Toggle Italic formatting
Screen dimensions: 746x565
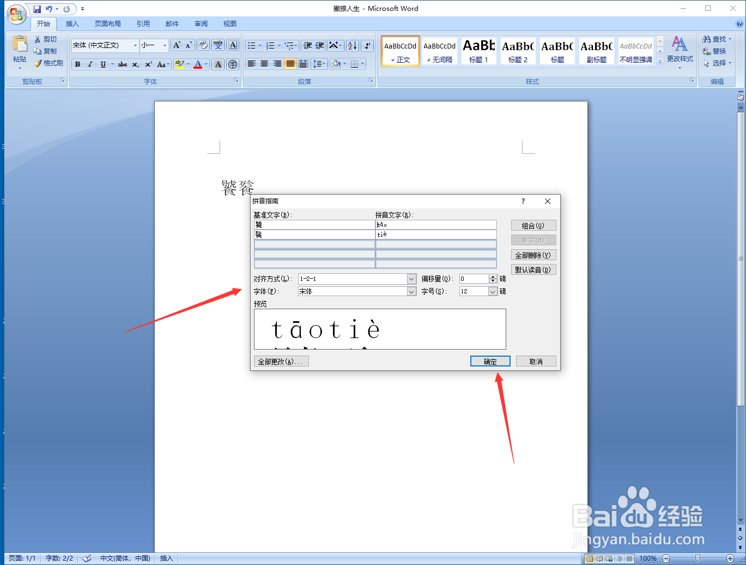click(x=90, y=64)
